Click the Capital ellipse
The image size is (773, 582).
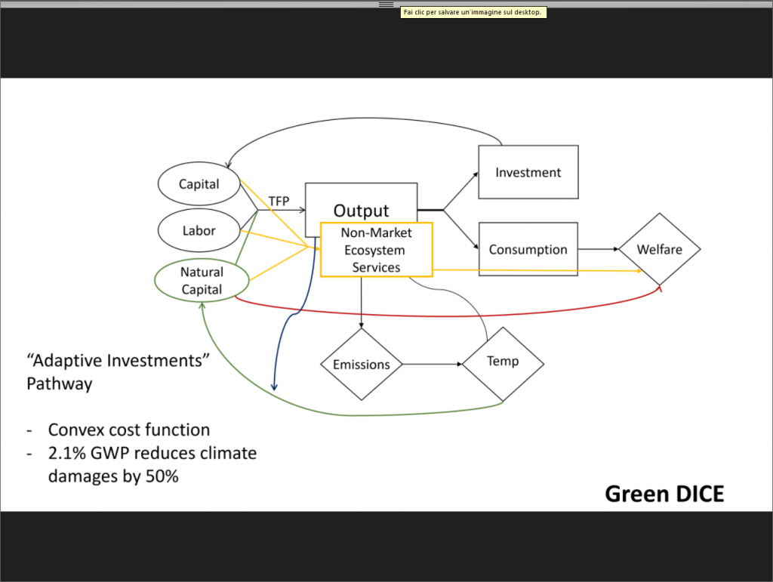199,185
